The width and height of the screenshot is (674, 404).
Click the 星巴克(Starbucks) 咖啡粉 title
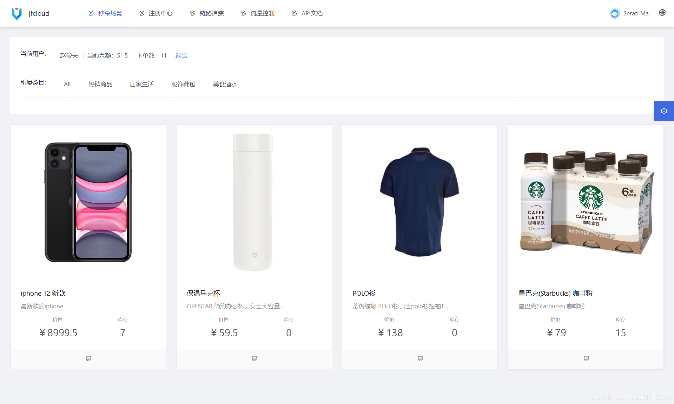tap(555, 293)
